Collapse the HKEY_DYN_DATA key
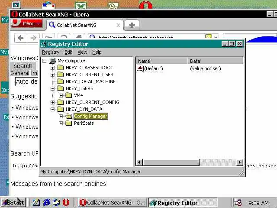The height and width of the screenshot is (208, 277). click(52, 109)
